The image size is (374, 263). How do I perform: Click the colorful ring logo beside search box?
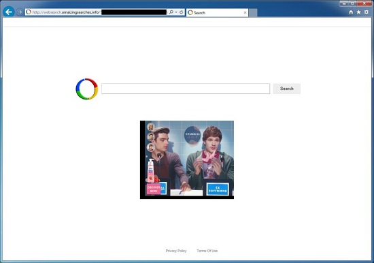[87, 89]
